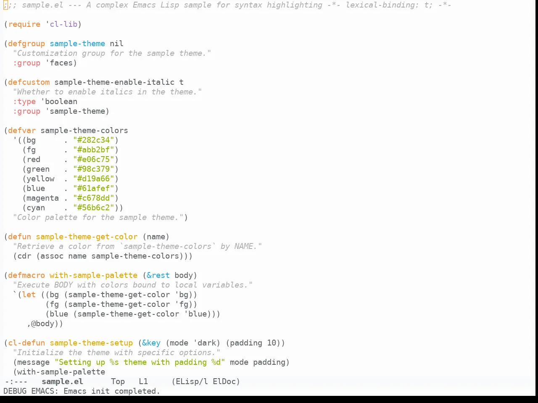Click the 'cl-defun' keyword

point(26,343)
